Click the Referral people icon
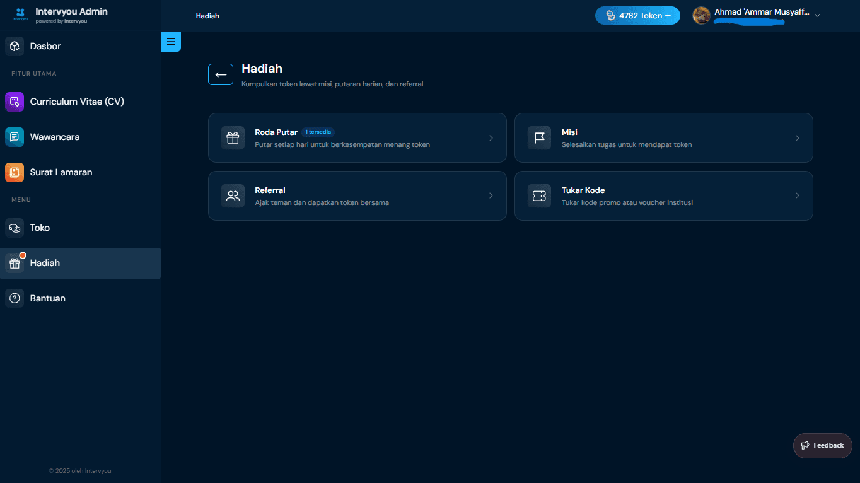 233,196
